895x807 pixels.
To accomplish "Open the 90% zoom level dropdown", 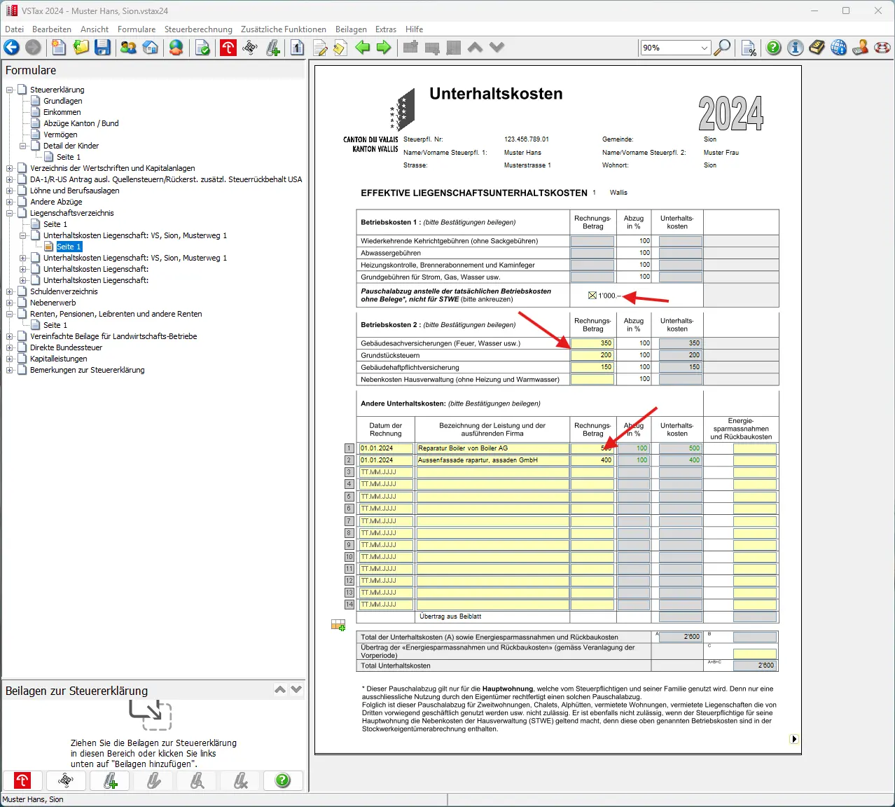I will tap(704, 48).
